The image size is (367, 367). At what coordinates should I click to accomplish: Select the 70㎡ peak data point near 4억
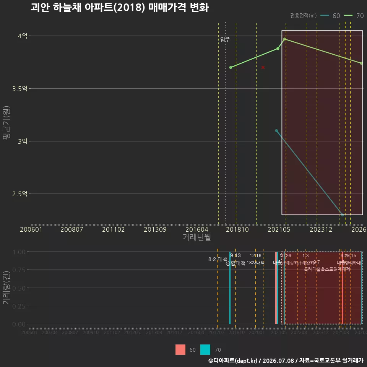tap(284, 39)
